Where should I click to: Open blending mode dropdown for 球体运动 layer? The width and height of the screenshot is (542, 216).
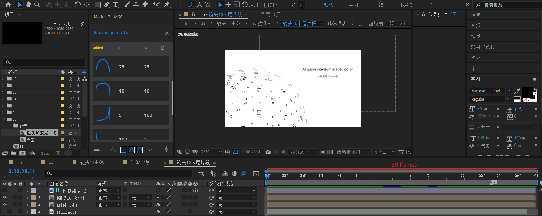coord(109,205)
